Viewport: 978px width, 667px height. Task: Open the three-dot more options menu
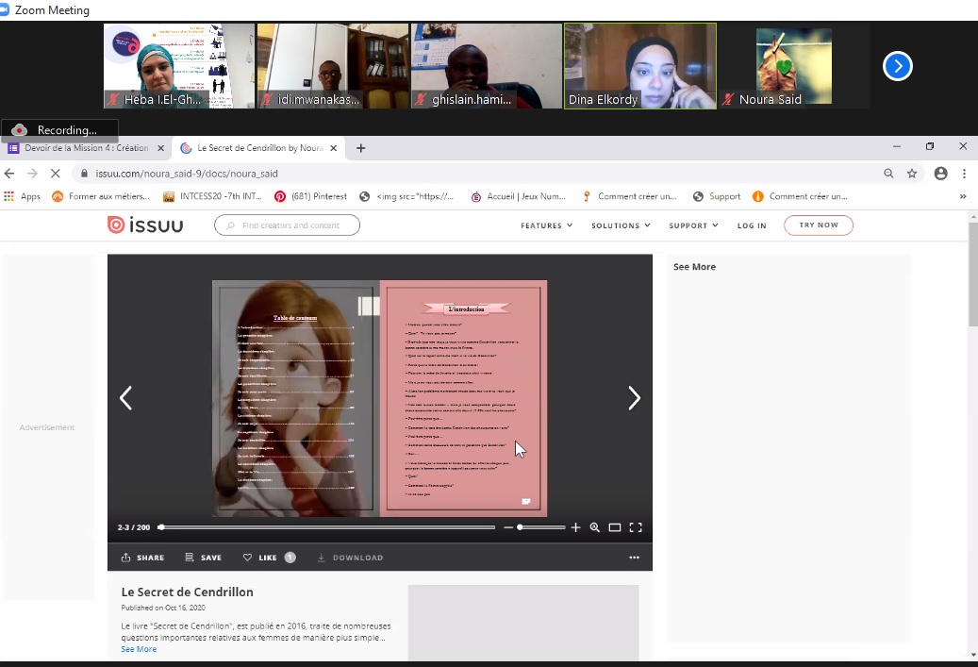634,558
